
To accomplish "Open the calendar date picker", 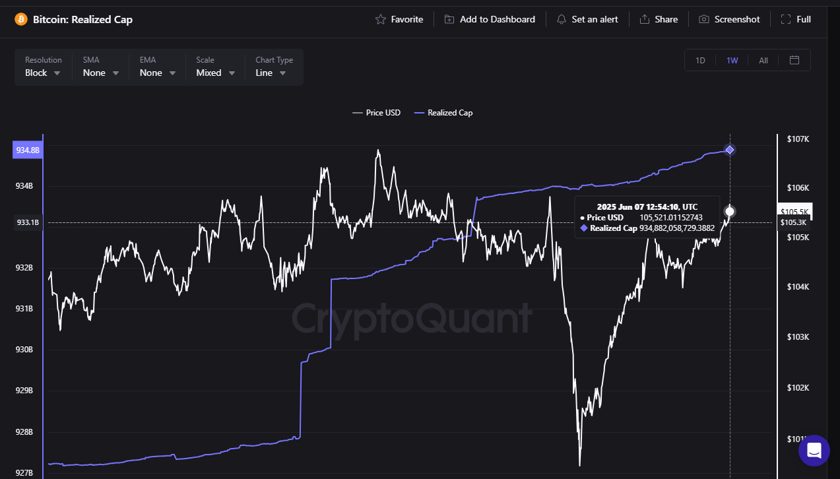I will 794,60.
